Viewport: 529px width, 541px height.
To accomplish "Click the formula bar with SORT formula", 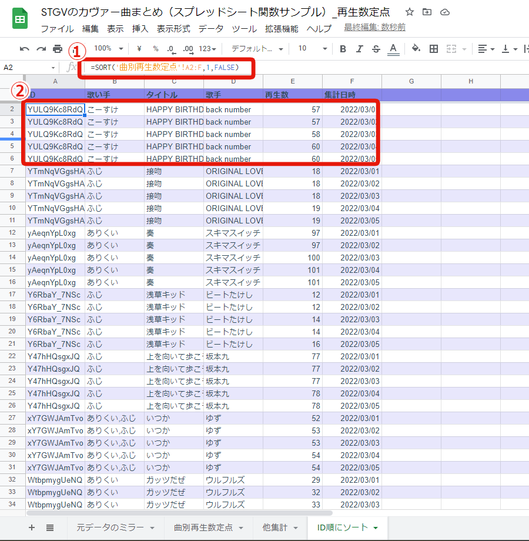I will pos(170,68).
